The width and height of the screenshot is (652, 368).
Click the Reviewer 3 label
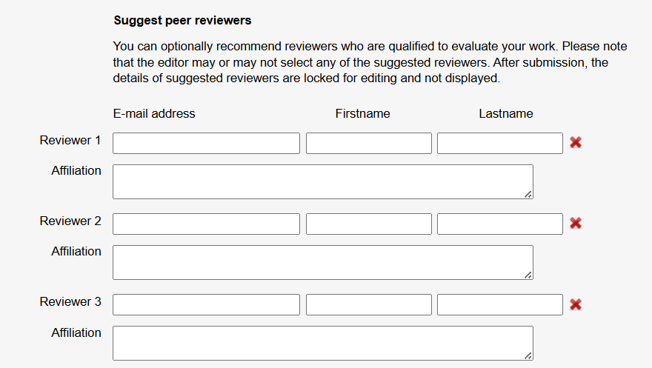coord(70,301)
